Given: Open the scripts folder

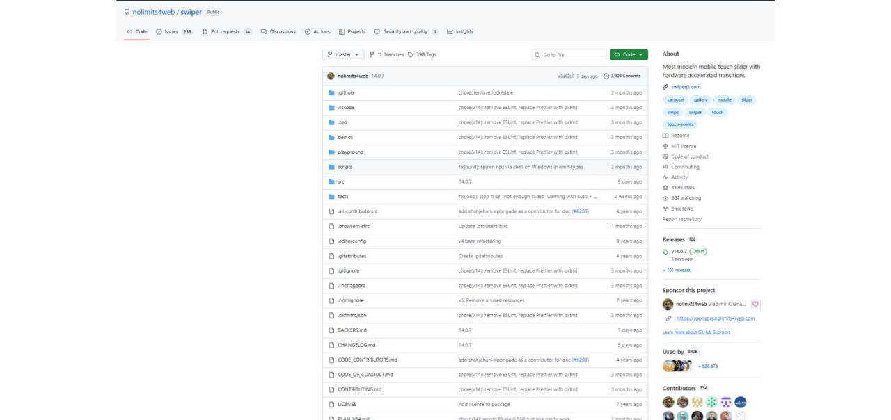Looking at the screenshot, I should coord(345,167).
